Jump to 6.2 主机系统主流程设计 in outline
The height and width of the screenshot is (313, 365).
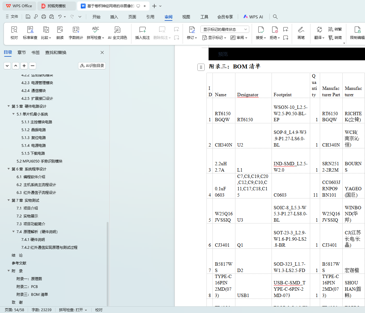pos(36,185)
